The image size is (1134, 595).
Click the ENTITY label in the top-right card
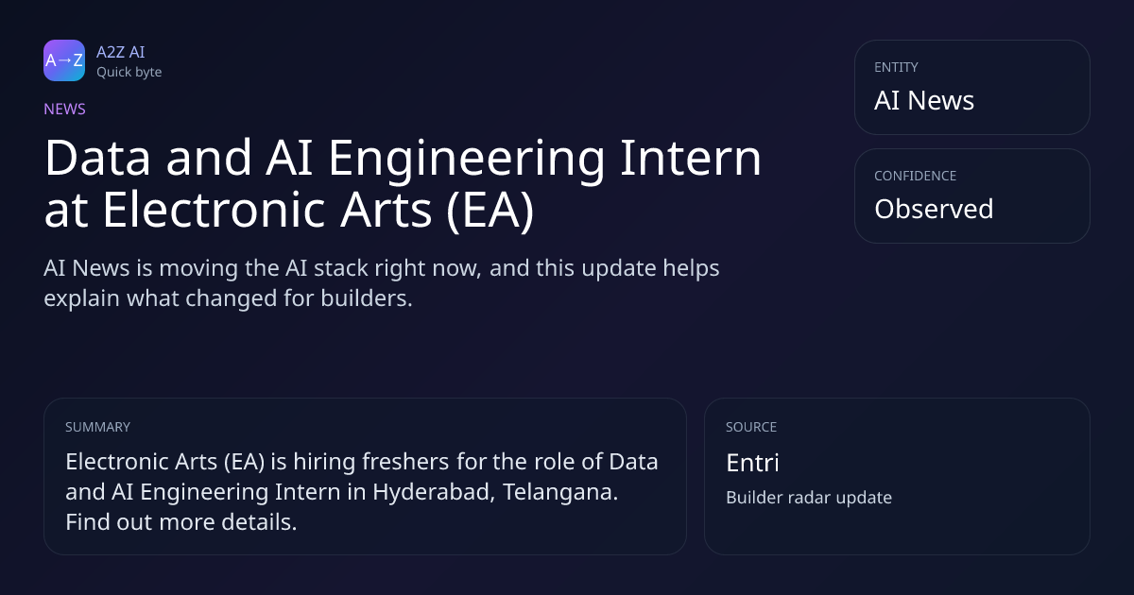896,67
